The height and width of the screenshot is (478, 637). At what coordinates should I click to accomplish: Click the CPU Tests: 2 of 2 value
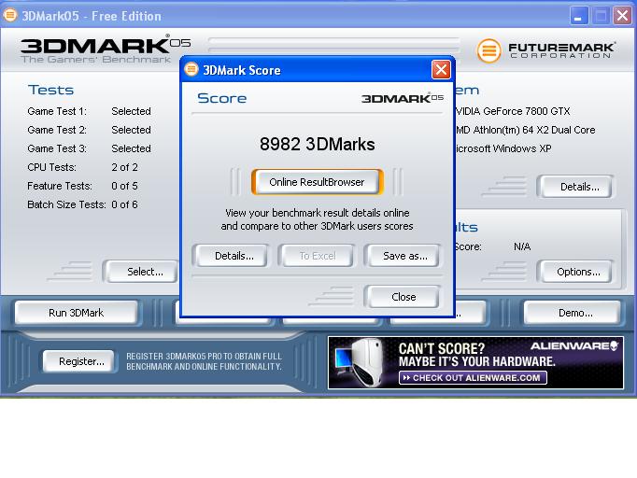point(124,167)
